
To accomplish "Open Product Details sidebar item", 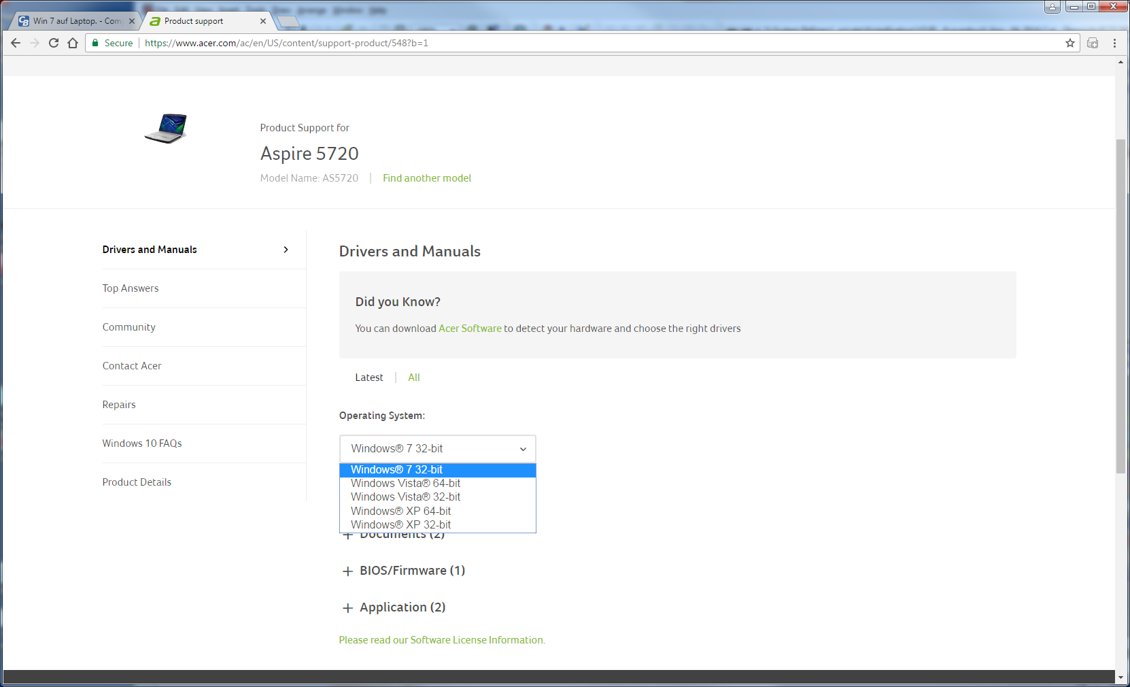I will tap(137, 482).
